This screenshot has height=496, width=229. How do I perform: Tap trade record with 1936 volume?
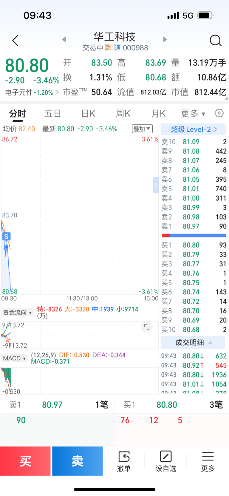click(x=194, y=375)
